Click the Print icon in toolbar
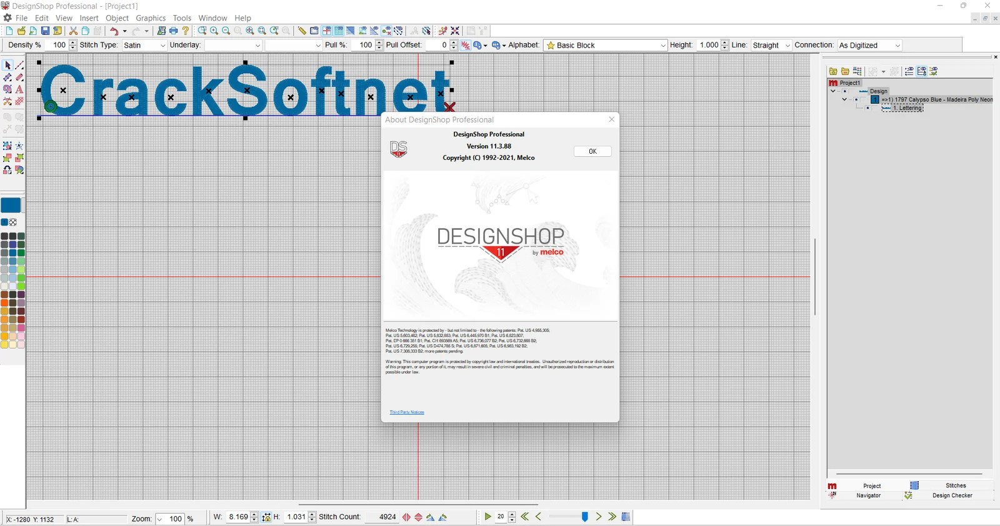This screenshot has width=1000, height=526. (174, 31)
